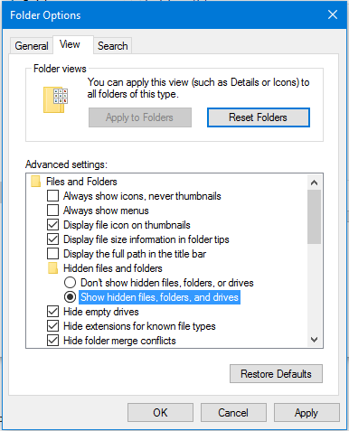Click the Reset Folders button
Viewport: 349px width, 431px height.
pos(259,117)
